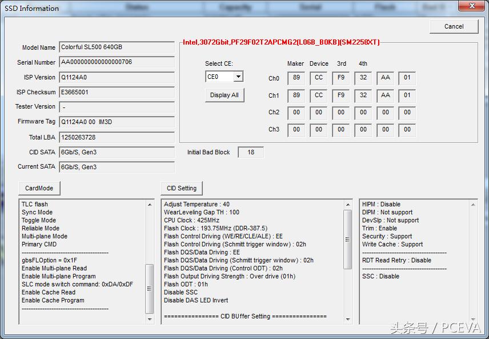Click the Cancel button
This screenshot has height=339, width=489.
[x=454, y=26]
